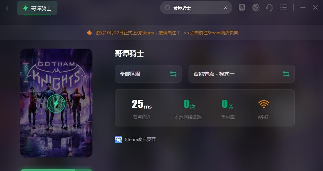This screenshot has height=171, width=323.
Task: Click the green accelerate button at bottom
Action: [x=56, y=170]
